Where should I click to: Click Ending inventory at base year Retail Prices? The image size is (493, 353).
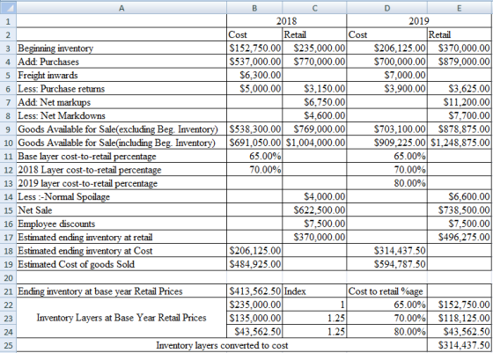pyautogui.click(x=100, y=291)
